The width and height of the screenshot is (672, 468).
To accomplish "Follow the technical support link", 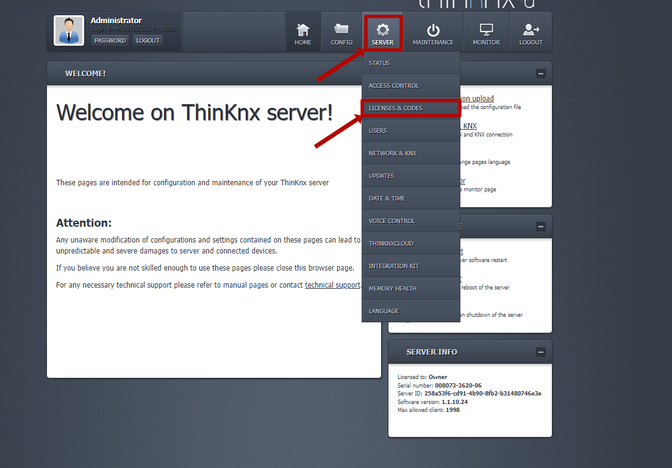I will pyautogui.click(x=332, y=285).
